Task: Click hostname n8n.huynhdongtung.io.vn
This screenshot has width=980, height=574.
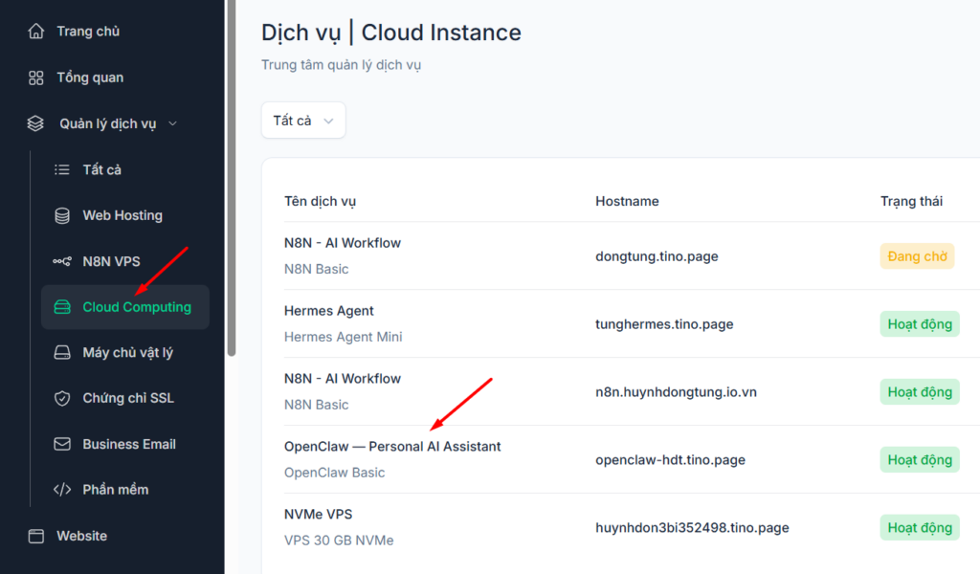Action: pos(677,392)
